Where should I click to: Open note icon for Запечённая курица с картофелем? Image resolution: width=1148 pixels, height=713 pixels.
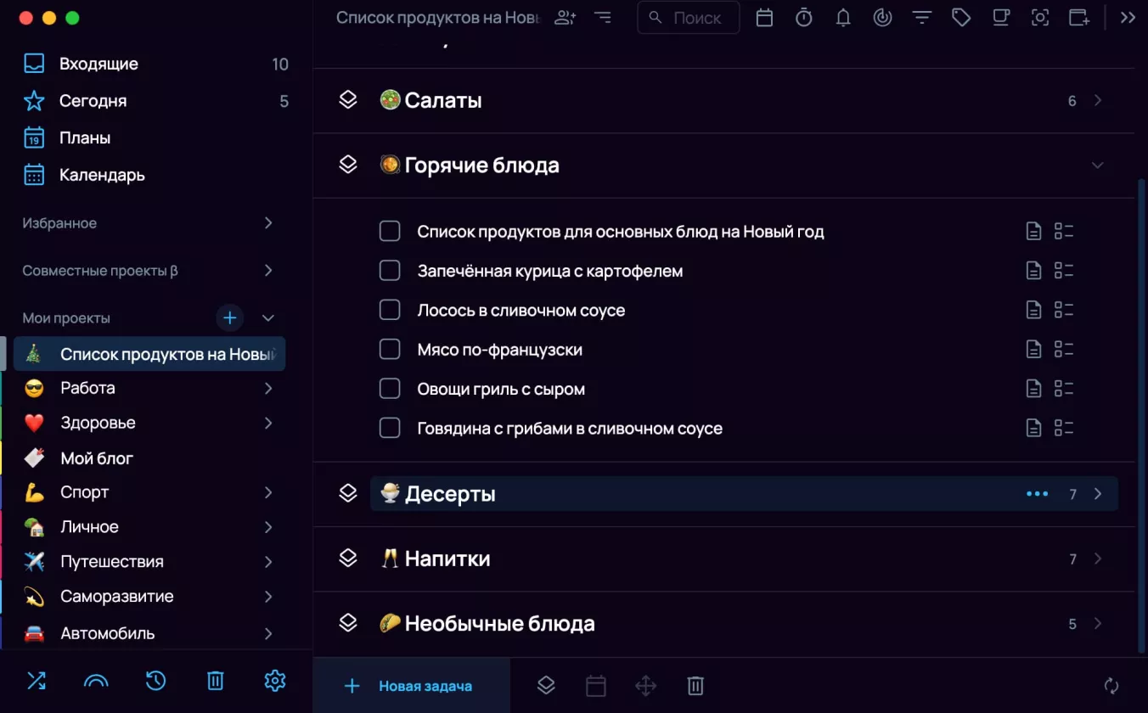pos(1033,271)
